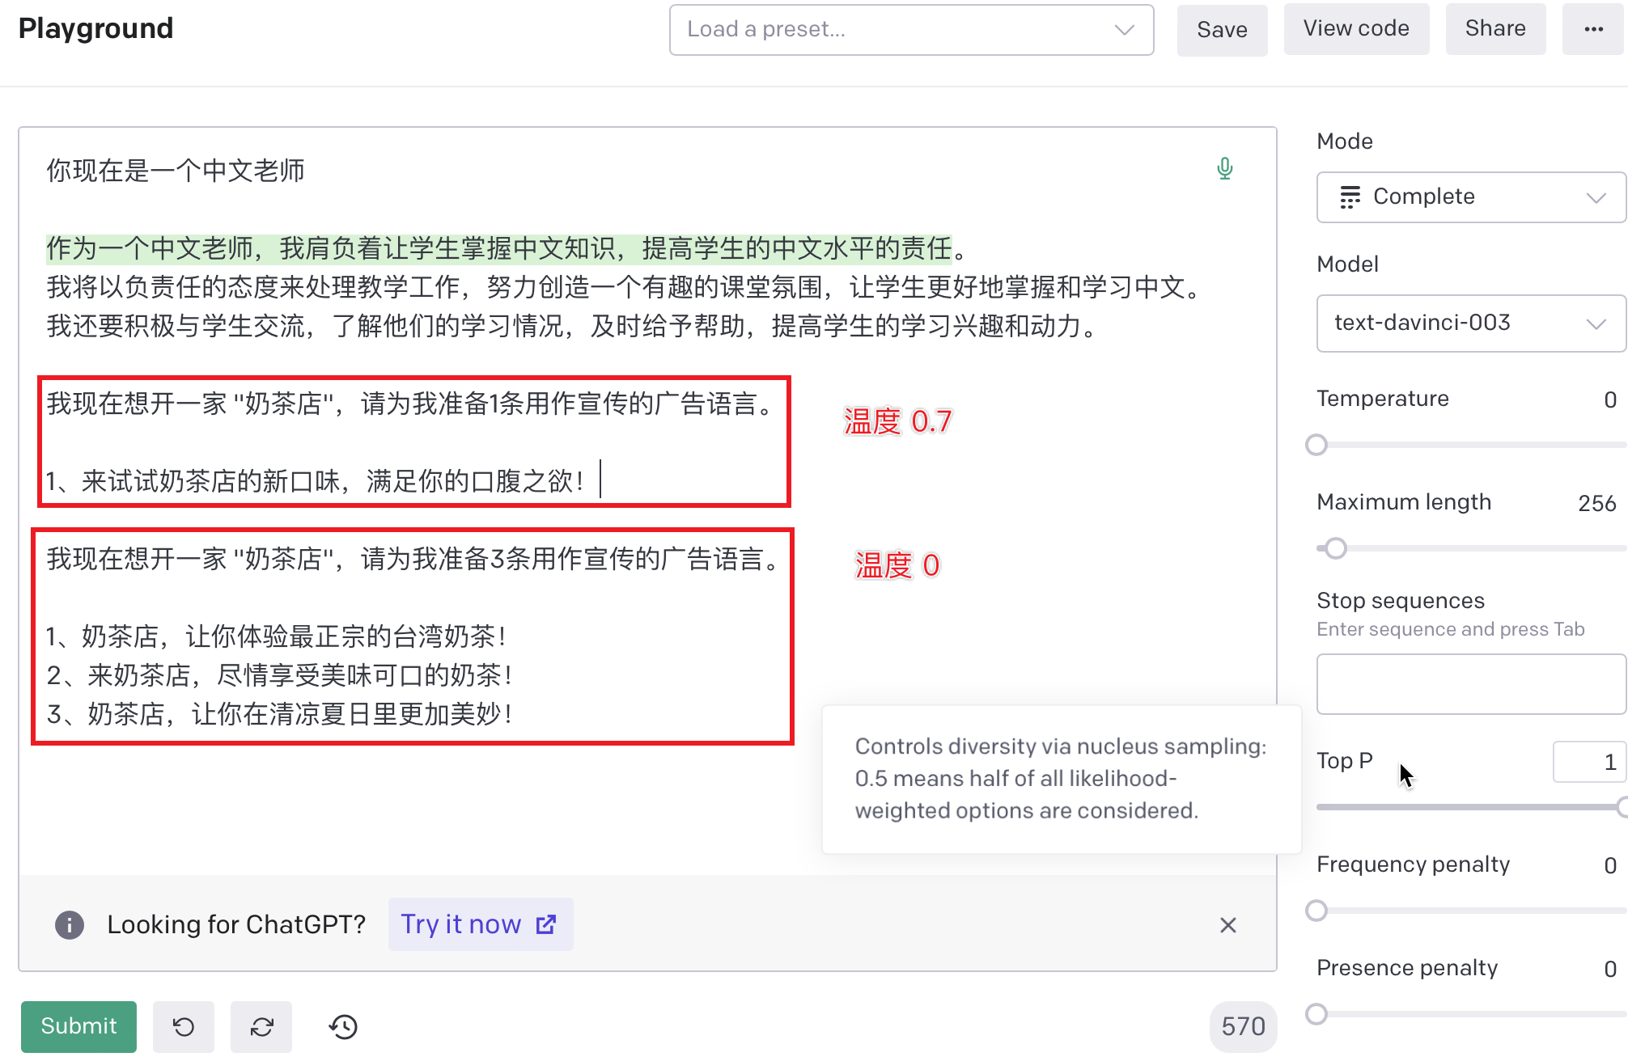Click the Temperature value 0

[x=1610, y=399]
